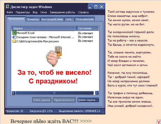
Task: Click the Internet Explorer icon in task list
Action: click(14, 37)
